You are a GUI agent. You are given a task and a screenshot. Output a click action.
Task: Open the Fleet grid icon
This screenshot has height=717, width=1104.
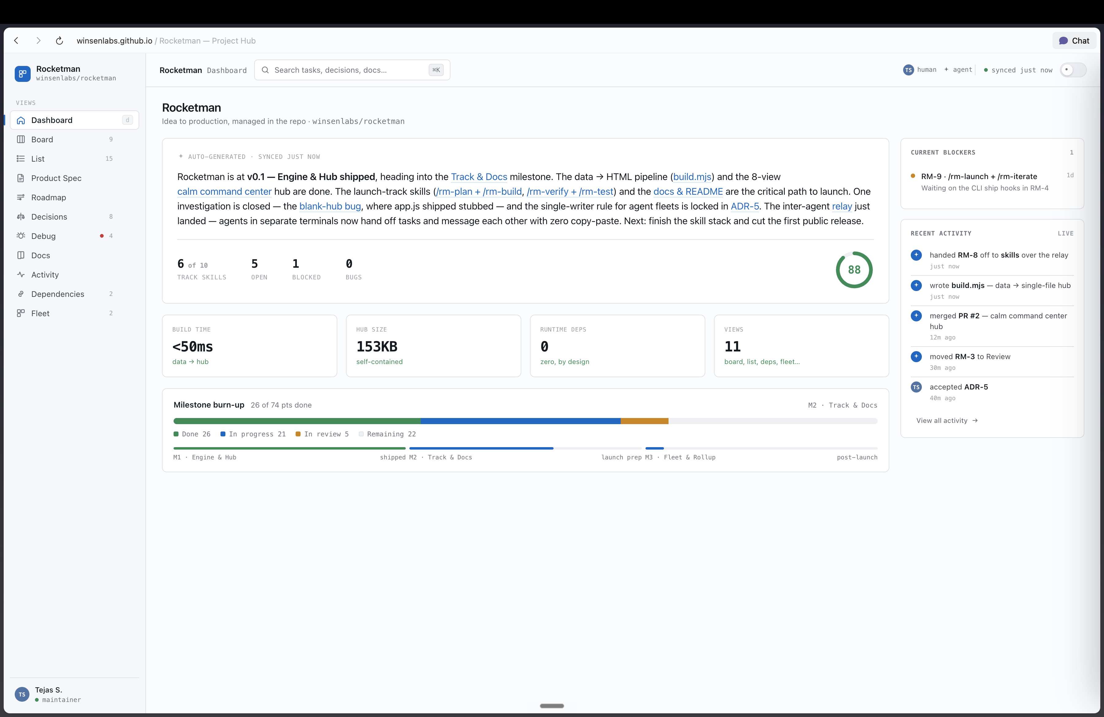[21, 313]
